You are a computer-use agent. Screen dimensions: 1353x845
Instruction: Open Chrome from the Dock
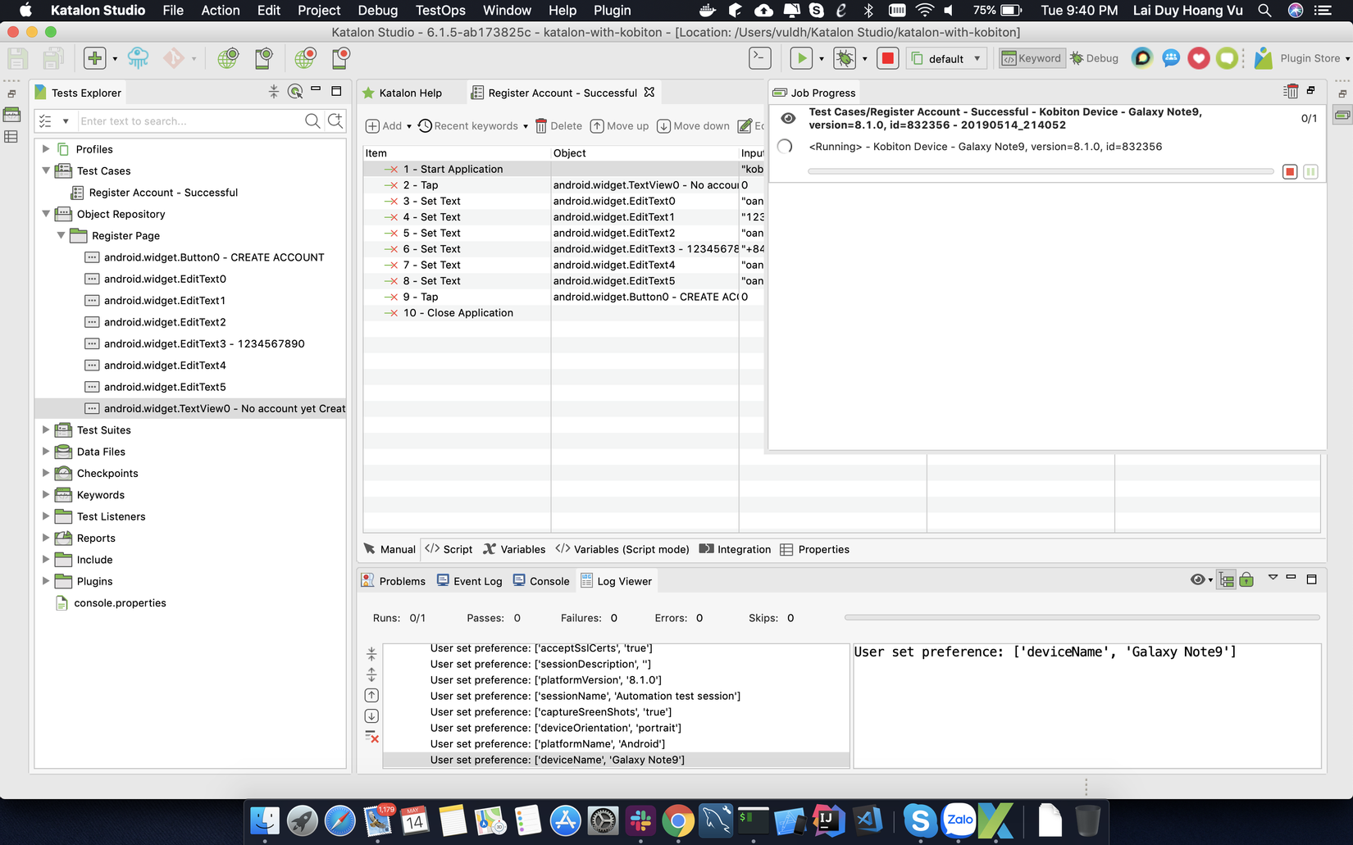pos(678,820)
